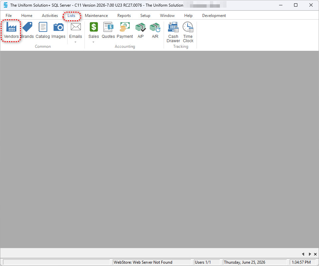Open the Quotes list

pos(108,31)
